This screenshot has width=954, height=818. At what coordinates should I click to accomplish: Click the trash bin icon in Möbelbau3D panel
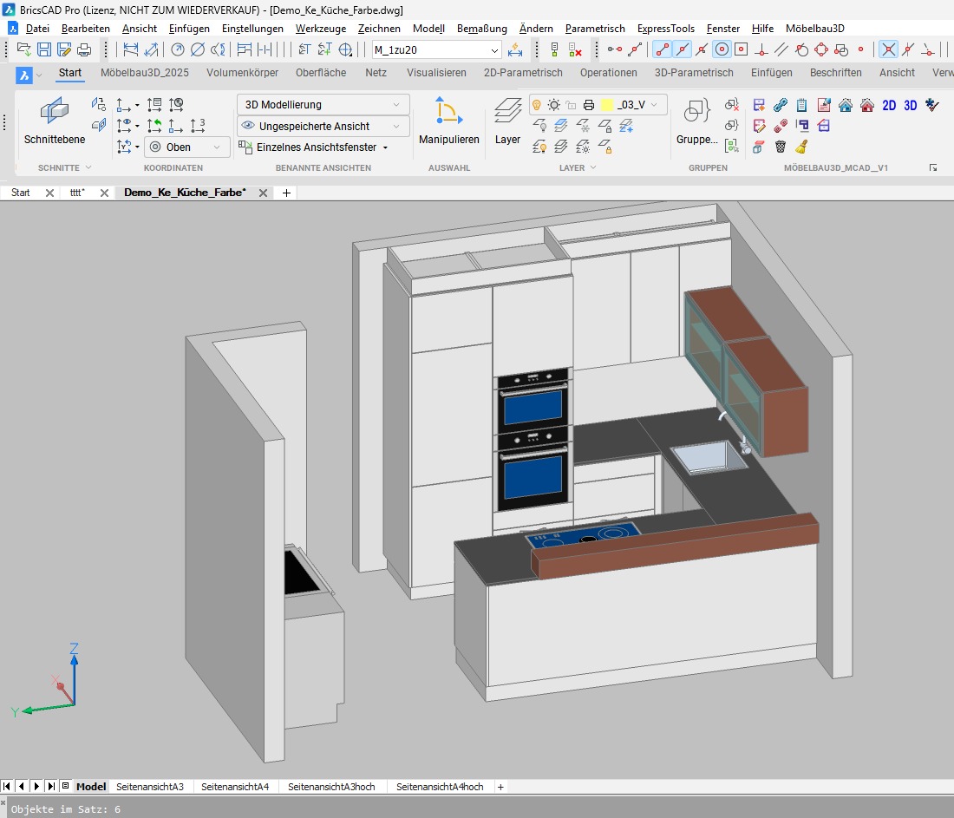click(x=781, y=147)
